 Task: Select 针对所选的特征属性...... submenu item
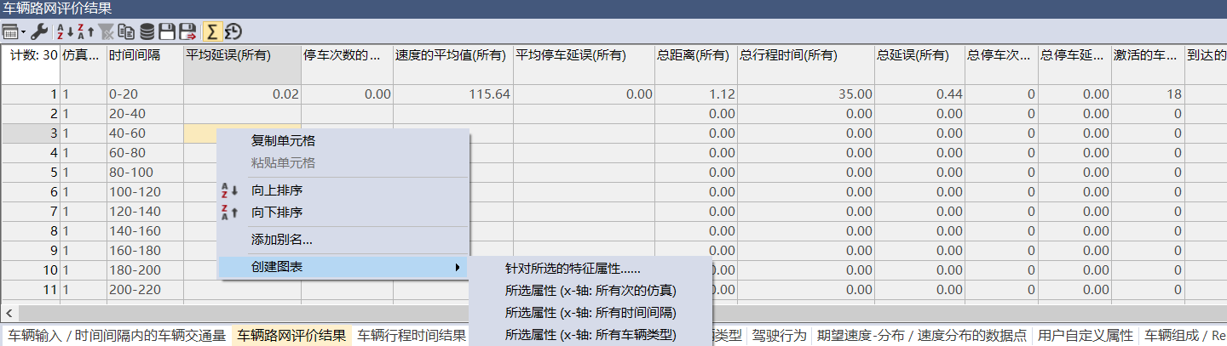(590, 269)
